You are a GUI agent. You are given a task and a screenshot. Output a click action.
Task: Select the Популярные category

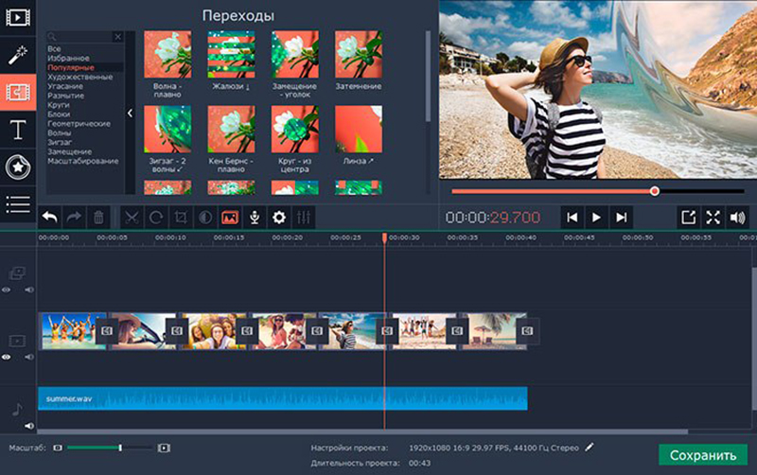70,67
